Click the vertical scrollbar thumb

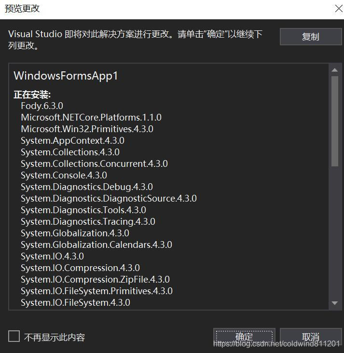335,122
